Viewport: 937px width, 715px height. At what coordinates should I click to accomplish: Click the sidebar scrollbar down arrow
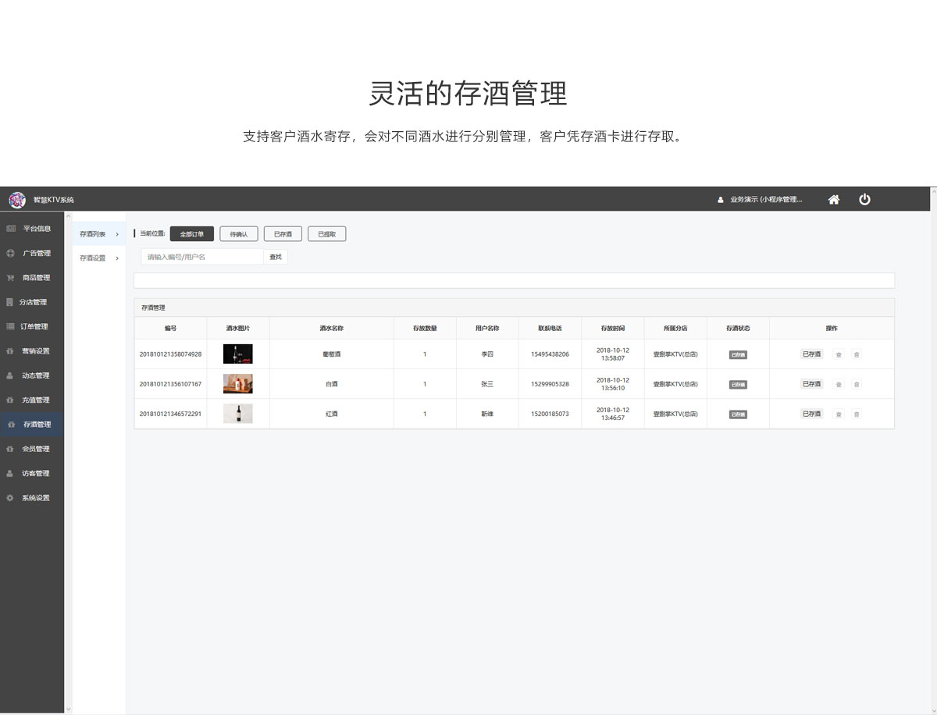pos(68,709)
